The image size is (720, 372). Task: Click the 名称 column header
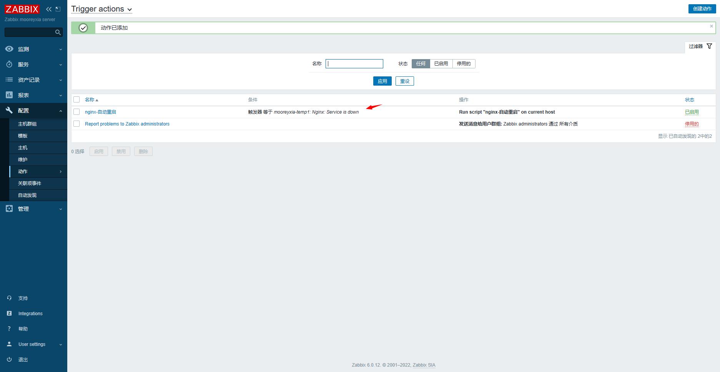[90, 100]
